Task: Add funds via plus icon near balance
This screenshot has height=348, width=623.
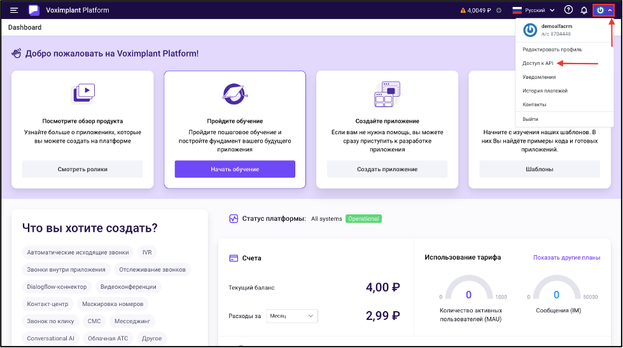Action: tap(499, 10)
